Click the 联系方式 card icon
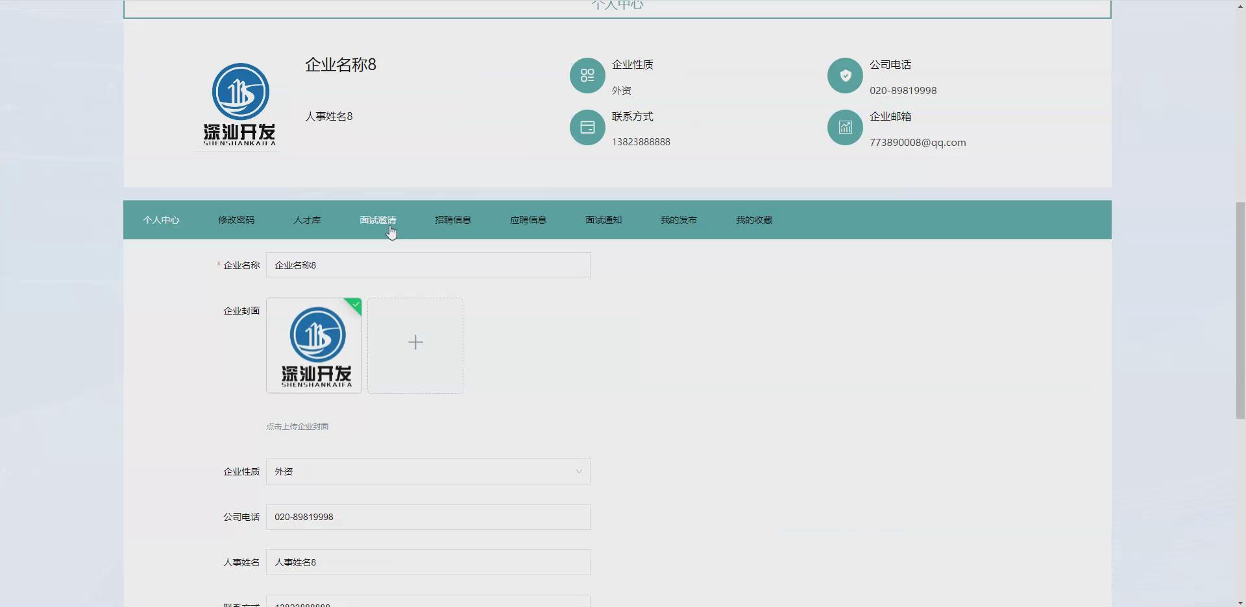1246x607 pixels. click(x=587, y=127)
